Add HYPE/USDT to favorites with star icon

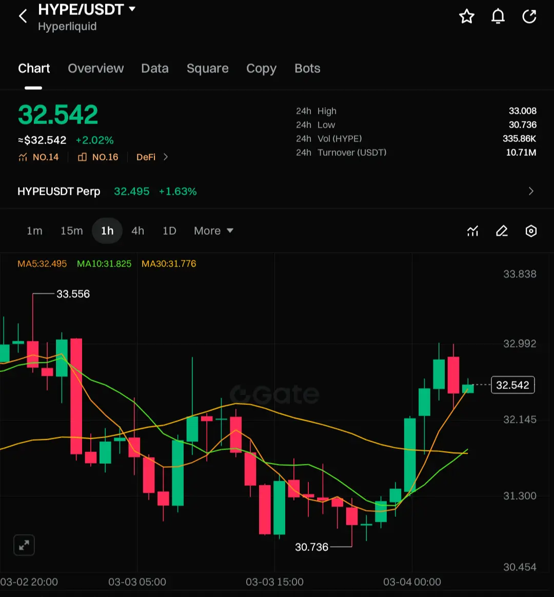point(466,16)
